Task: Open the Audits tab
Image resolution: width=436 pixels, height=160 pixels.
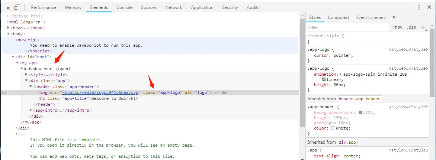Action: pos(253,7)
